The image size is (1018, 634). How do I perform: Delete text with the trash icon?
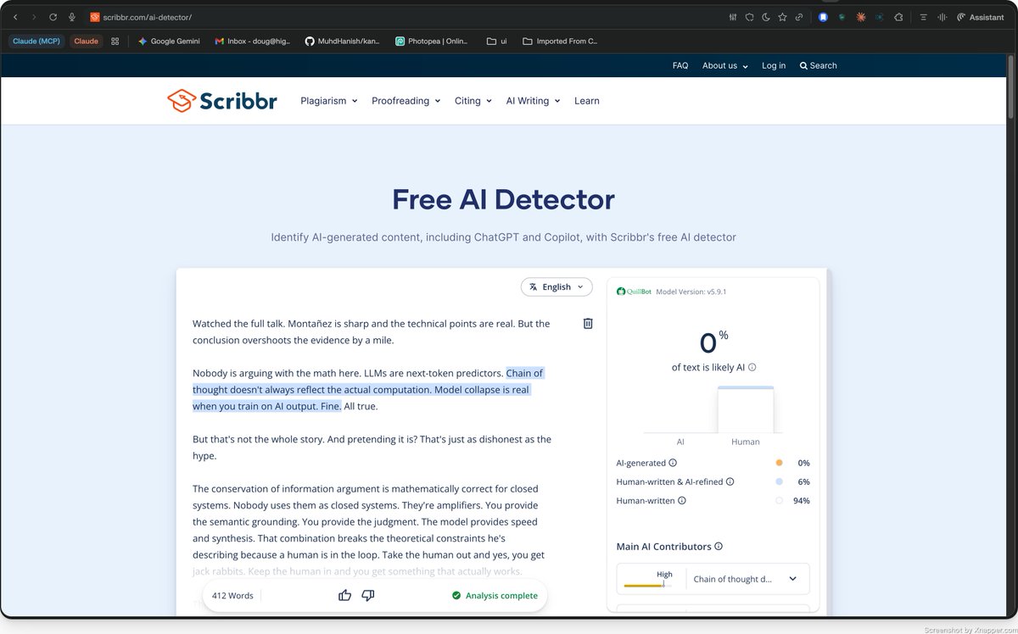coord(588,323)
